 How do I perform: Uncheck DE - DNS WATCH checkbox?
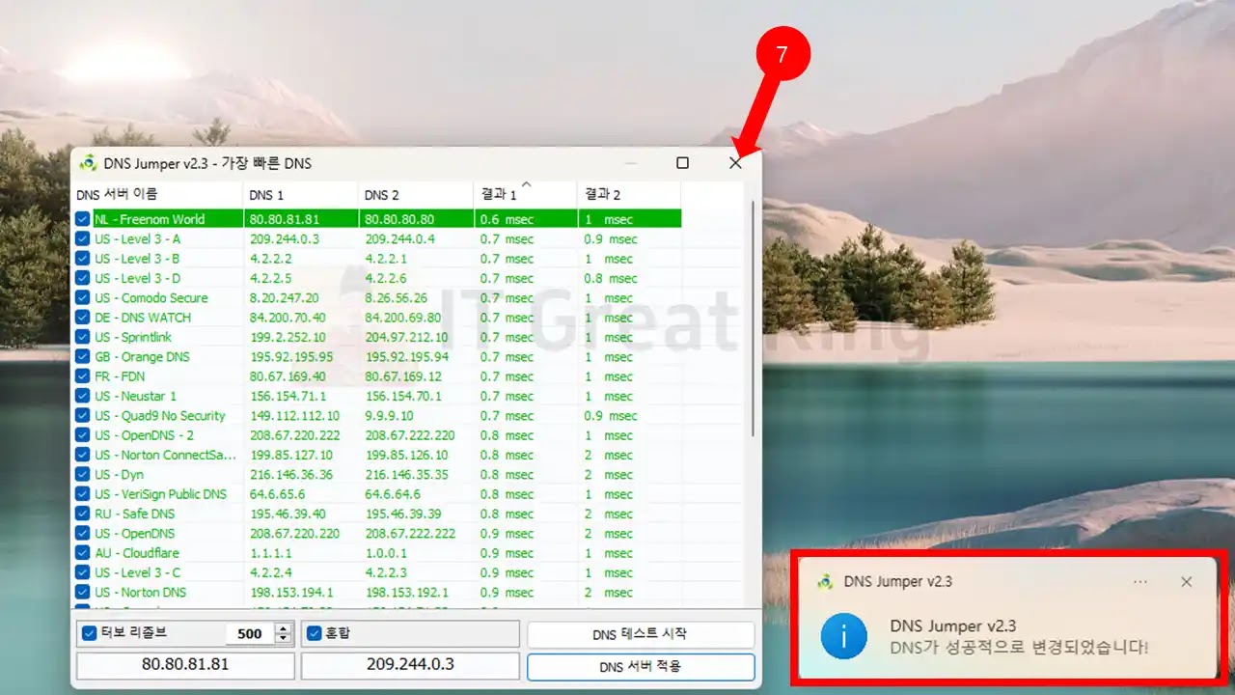point(83,318)
